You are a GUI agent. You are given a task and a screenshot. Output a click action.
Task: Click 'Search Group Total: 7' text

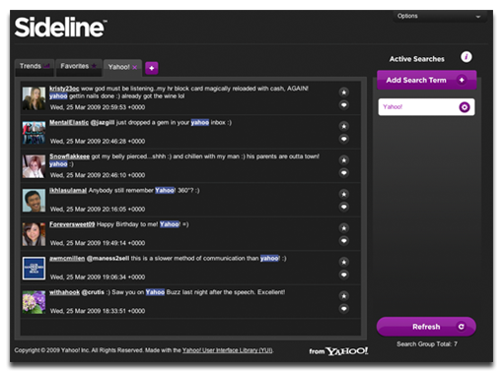pos(427,344)
